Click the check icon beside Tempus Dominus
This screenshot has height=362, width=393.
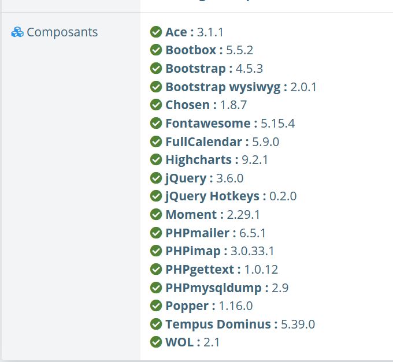(156, 324)
